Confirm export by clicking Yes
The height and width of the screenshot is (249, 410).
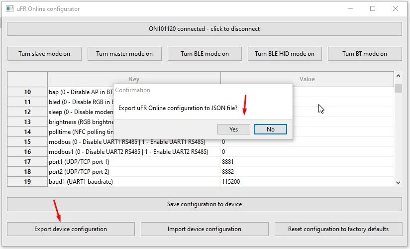(x=233, y=129)
